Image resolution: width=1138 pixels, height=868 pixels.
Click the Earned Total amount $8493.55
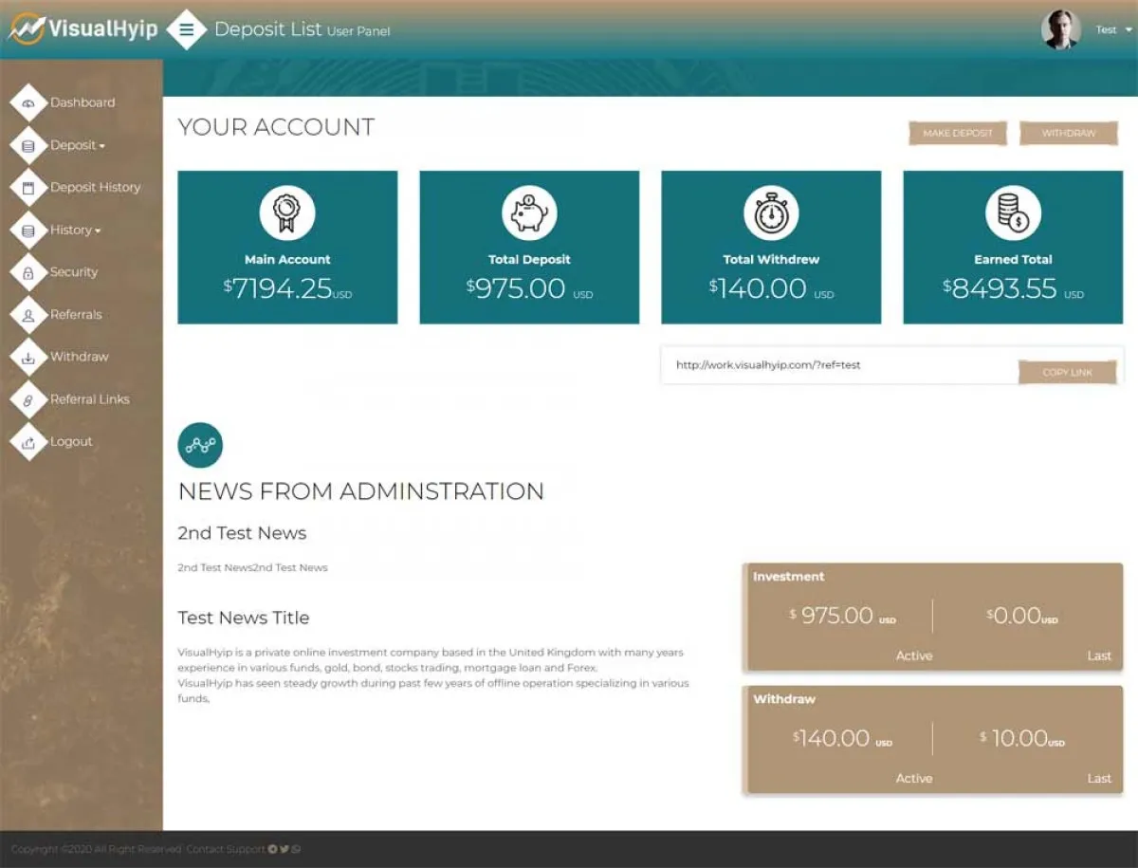point(1013,288)
